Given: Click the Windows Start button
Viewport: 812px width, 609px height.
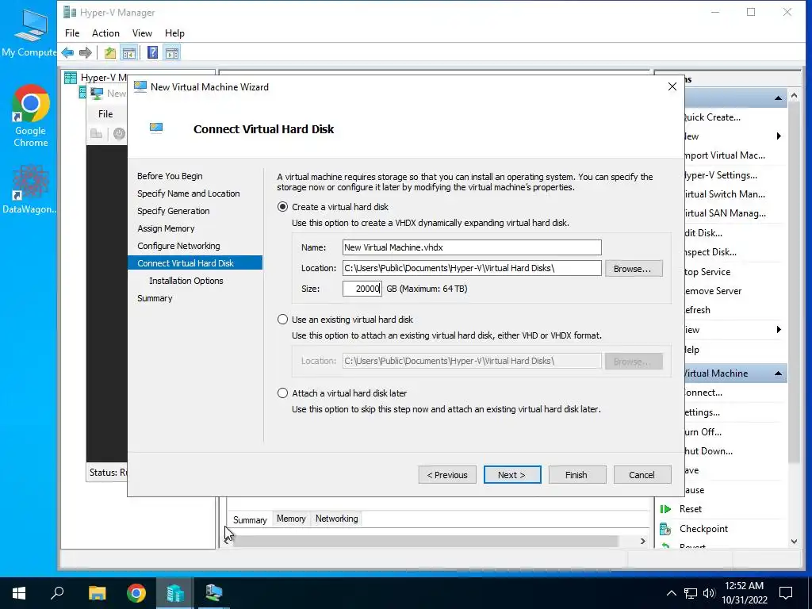Looking at the screenshot, I should 19,593.
